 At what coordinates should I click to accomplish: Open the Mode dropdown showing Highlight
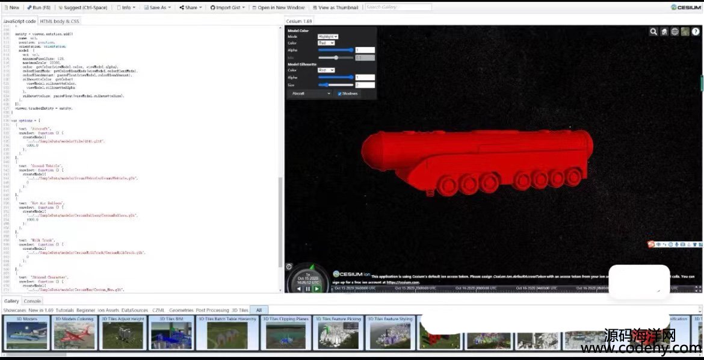pyautogui.click(x=328, y=37)
